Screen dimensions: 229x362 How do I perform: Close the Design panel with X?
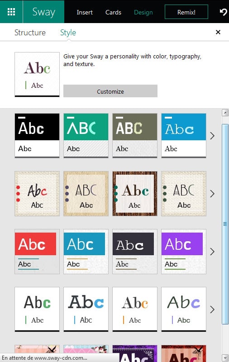coord(218,32)
